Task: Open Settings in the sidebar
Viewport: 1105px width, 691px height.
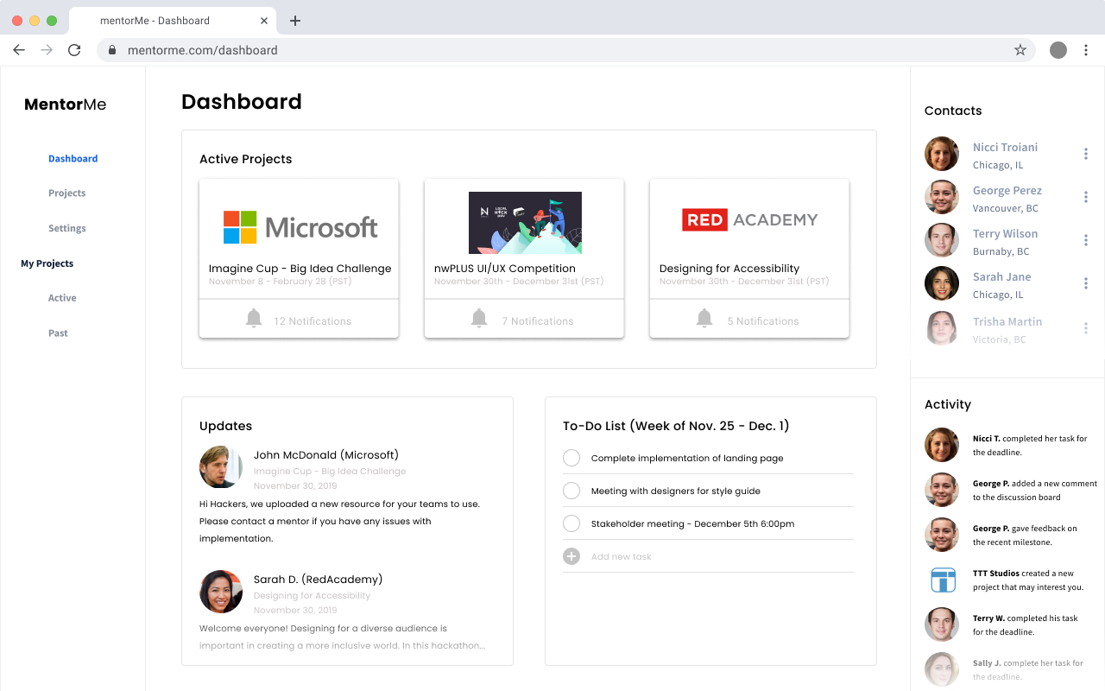Action: [x=67, y=228]
